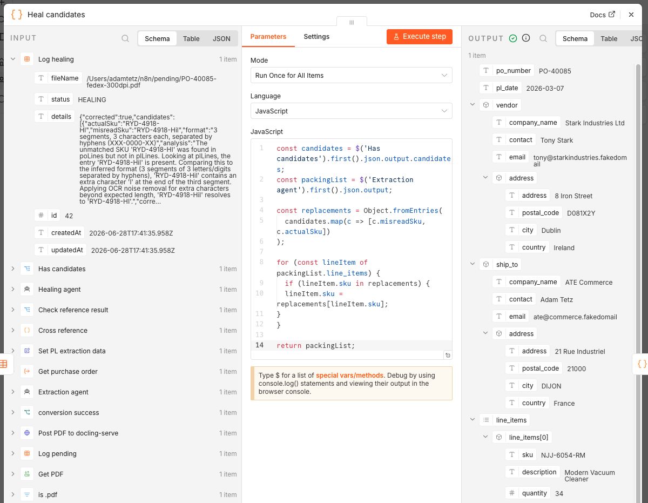This screenshot has height=503, width=648.
Task: Click the green output success checkmark icon
Action: tap(513, 38)
